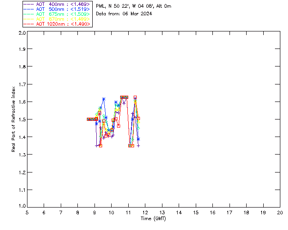Click the 6 x-axis tick label
Viewport: 288px width, 230px height.
tap(44, 212)
